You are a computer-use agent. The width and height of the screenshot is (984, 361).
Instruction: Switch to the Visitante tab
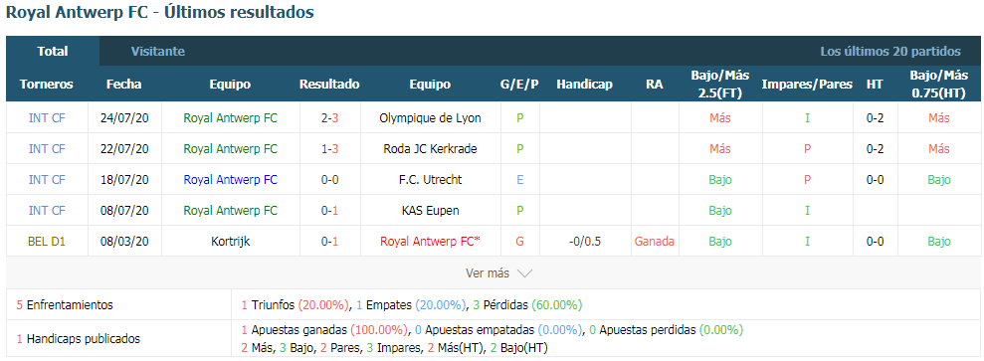pos(158,52)
